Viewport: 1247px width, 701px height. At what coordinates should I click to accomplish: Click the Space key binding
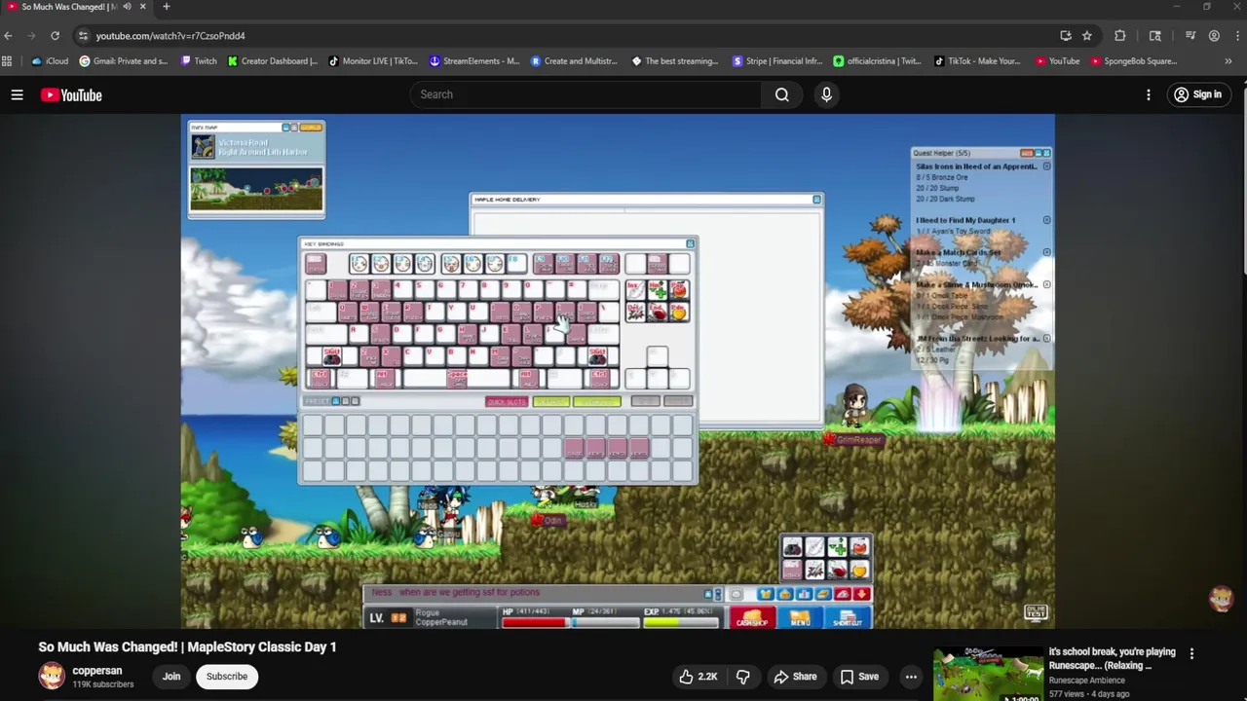click(x=457, y=378)
